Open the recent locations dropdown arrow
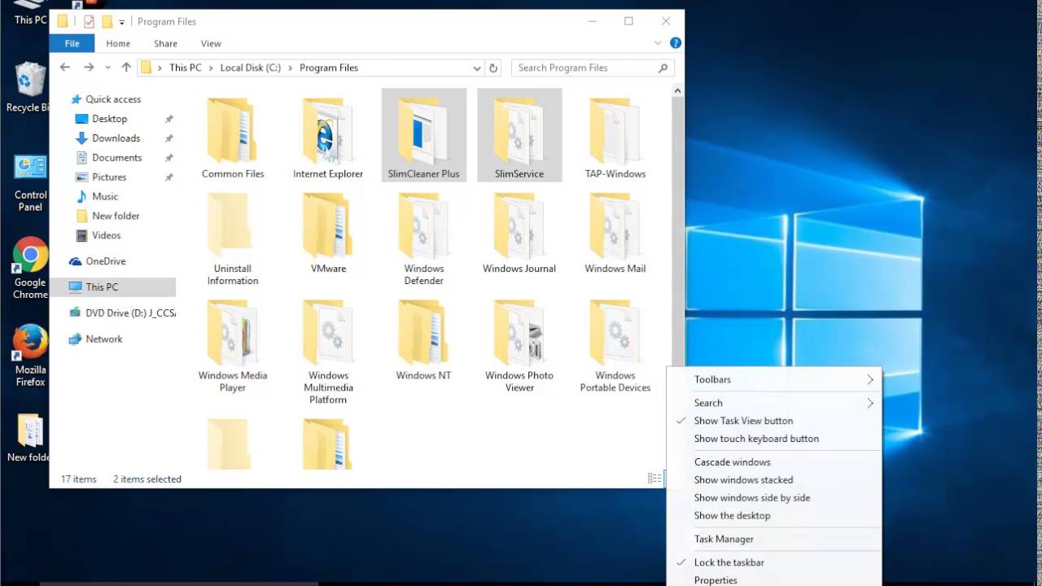The width and height of the screenshot is (1042, 586). (107, 68)
